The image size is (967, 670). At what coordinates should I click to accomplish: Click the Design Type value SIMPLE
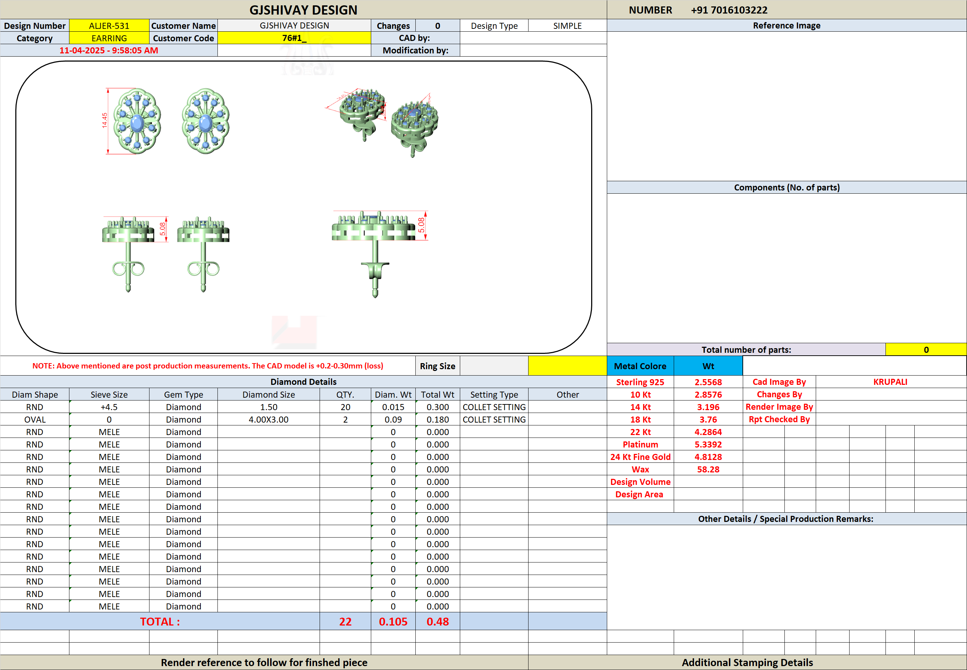(567, 26)
